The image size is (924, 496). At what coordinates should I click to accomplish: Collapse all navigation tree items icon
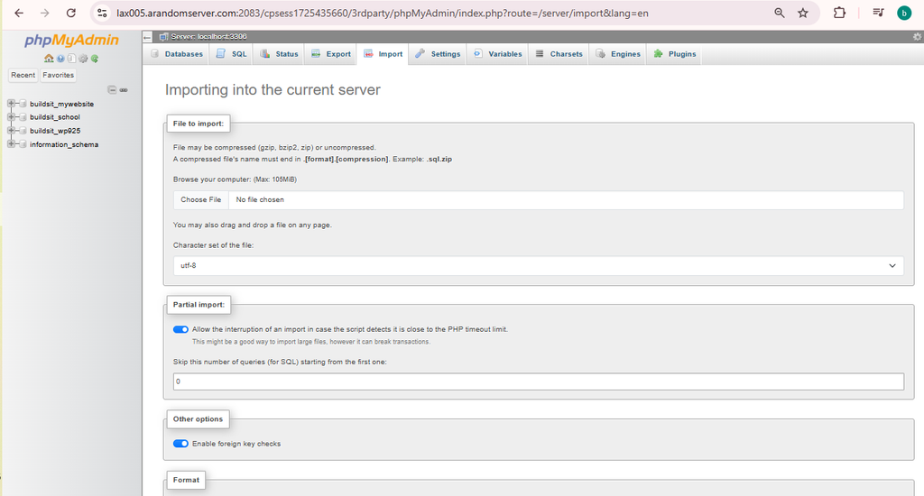point(112,90)
